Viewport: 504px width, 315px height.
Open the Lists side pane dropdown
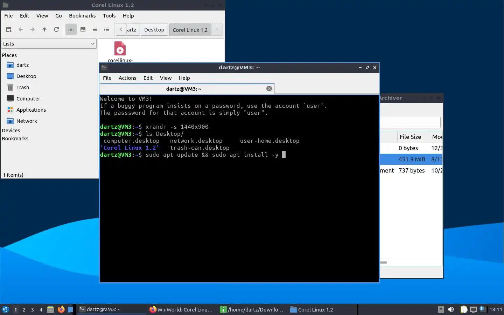click(49, 44)
